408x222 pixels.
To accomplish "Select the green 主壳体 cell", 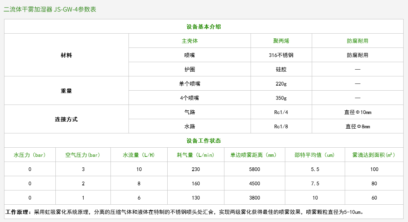I will [x=190, y=41].
